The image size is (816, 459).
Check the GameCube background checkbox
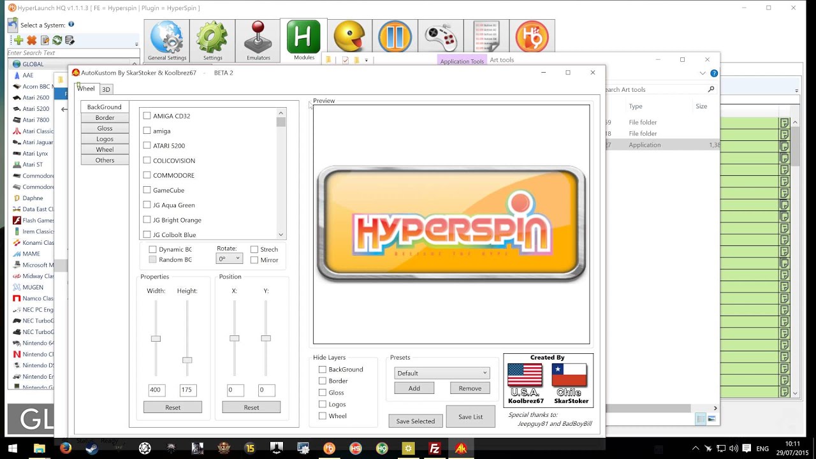tap(147, 190)
